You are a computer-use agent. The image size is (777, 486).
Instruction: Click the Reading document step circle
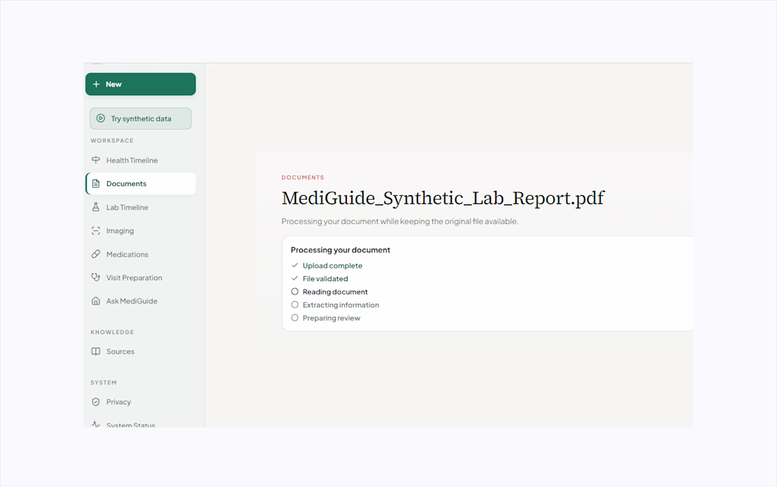click(295, 292)
